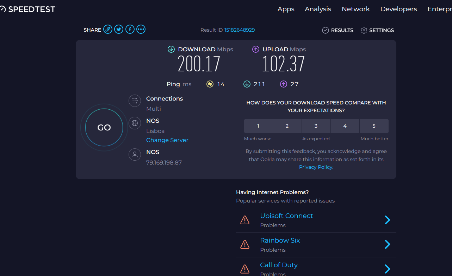
Task: Click the Settings gear icon
Action: (364, 30)
